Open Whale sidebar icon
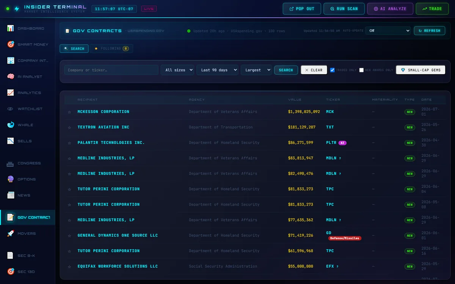 point(11,125)
